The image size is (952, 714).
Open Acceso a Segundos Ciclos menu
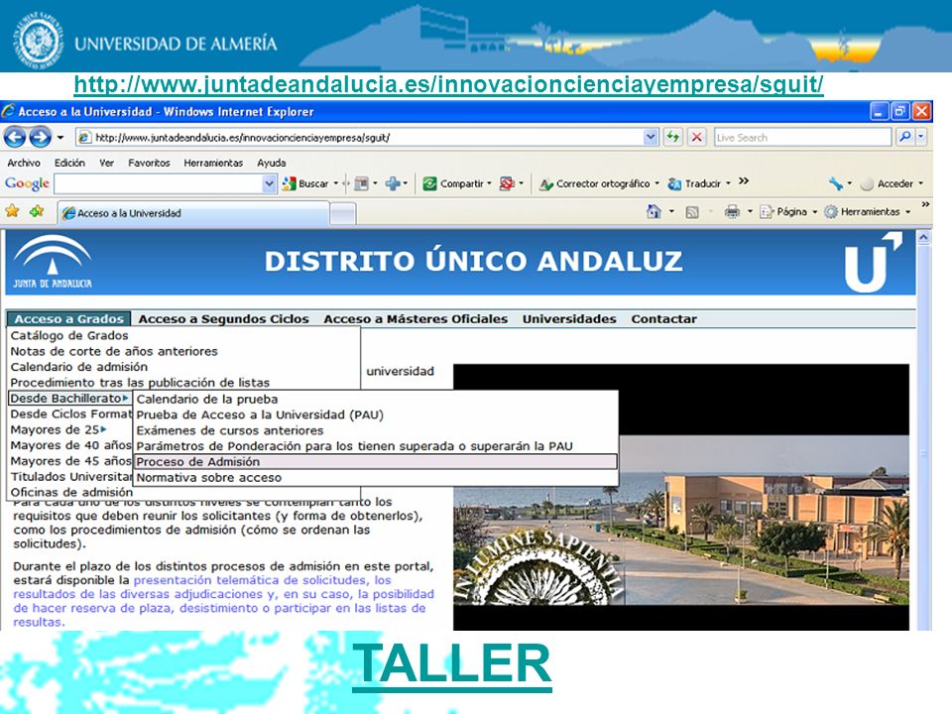223,318
